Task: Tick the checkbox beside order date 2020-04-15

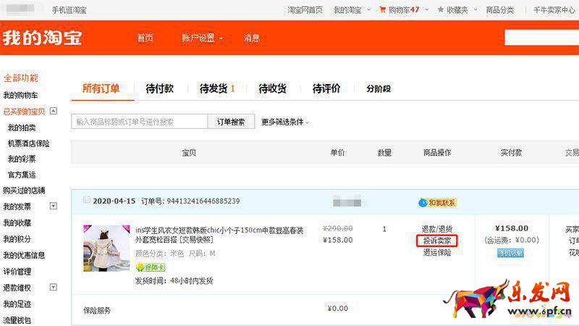Action: pyautogui.click(x=87, y=200)
